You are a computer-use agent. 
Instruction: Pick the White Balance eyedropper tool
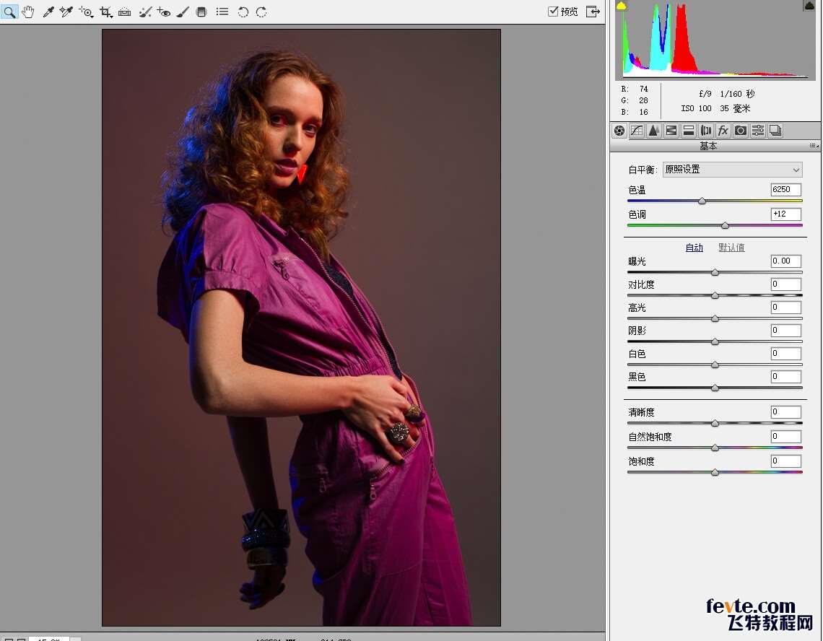click(48, 12)
